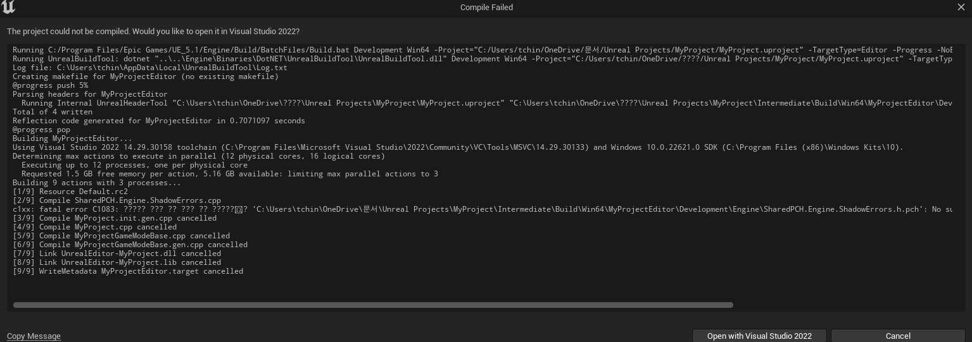The height and width of the screenshot is (342, 972).
Task: Click 'Creating makefile for MyProjectEditor' line
Action: 146,76
